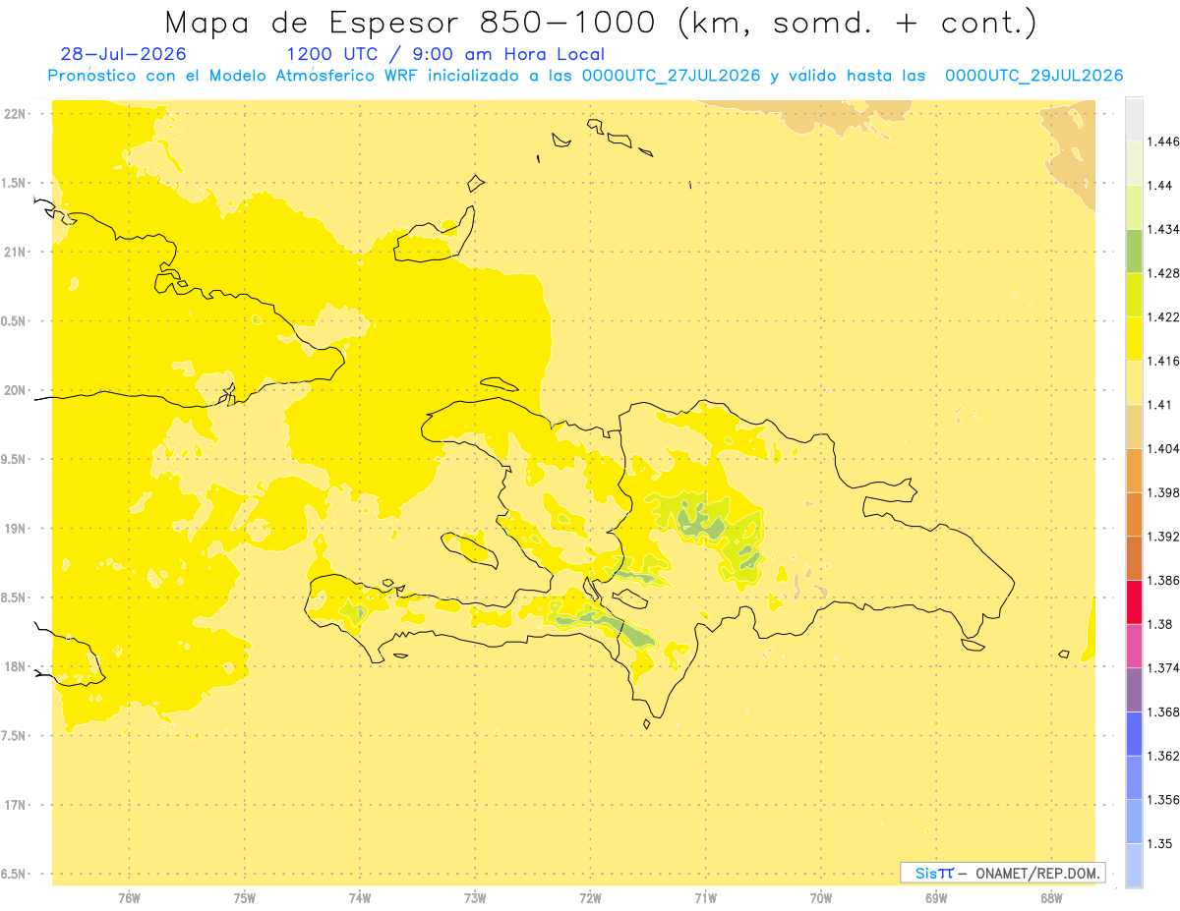The image size is (1180, 911).
Task: Click the legend value '1.404'
Action: point(1162,449)
